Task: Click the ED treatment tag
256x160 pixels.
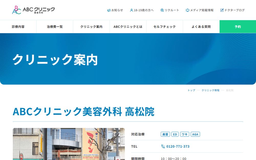Action: pyautogui.click(x=175, y=134)
